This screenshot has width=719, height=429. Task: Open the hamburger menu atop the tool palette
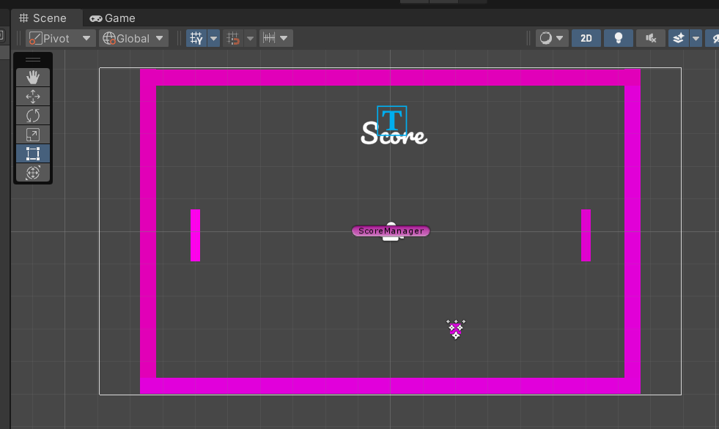pyautogui.click(x=32, y=59)
